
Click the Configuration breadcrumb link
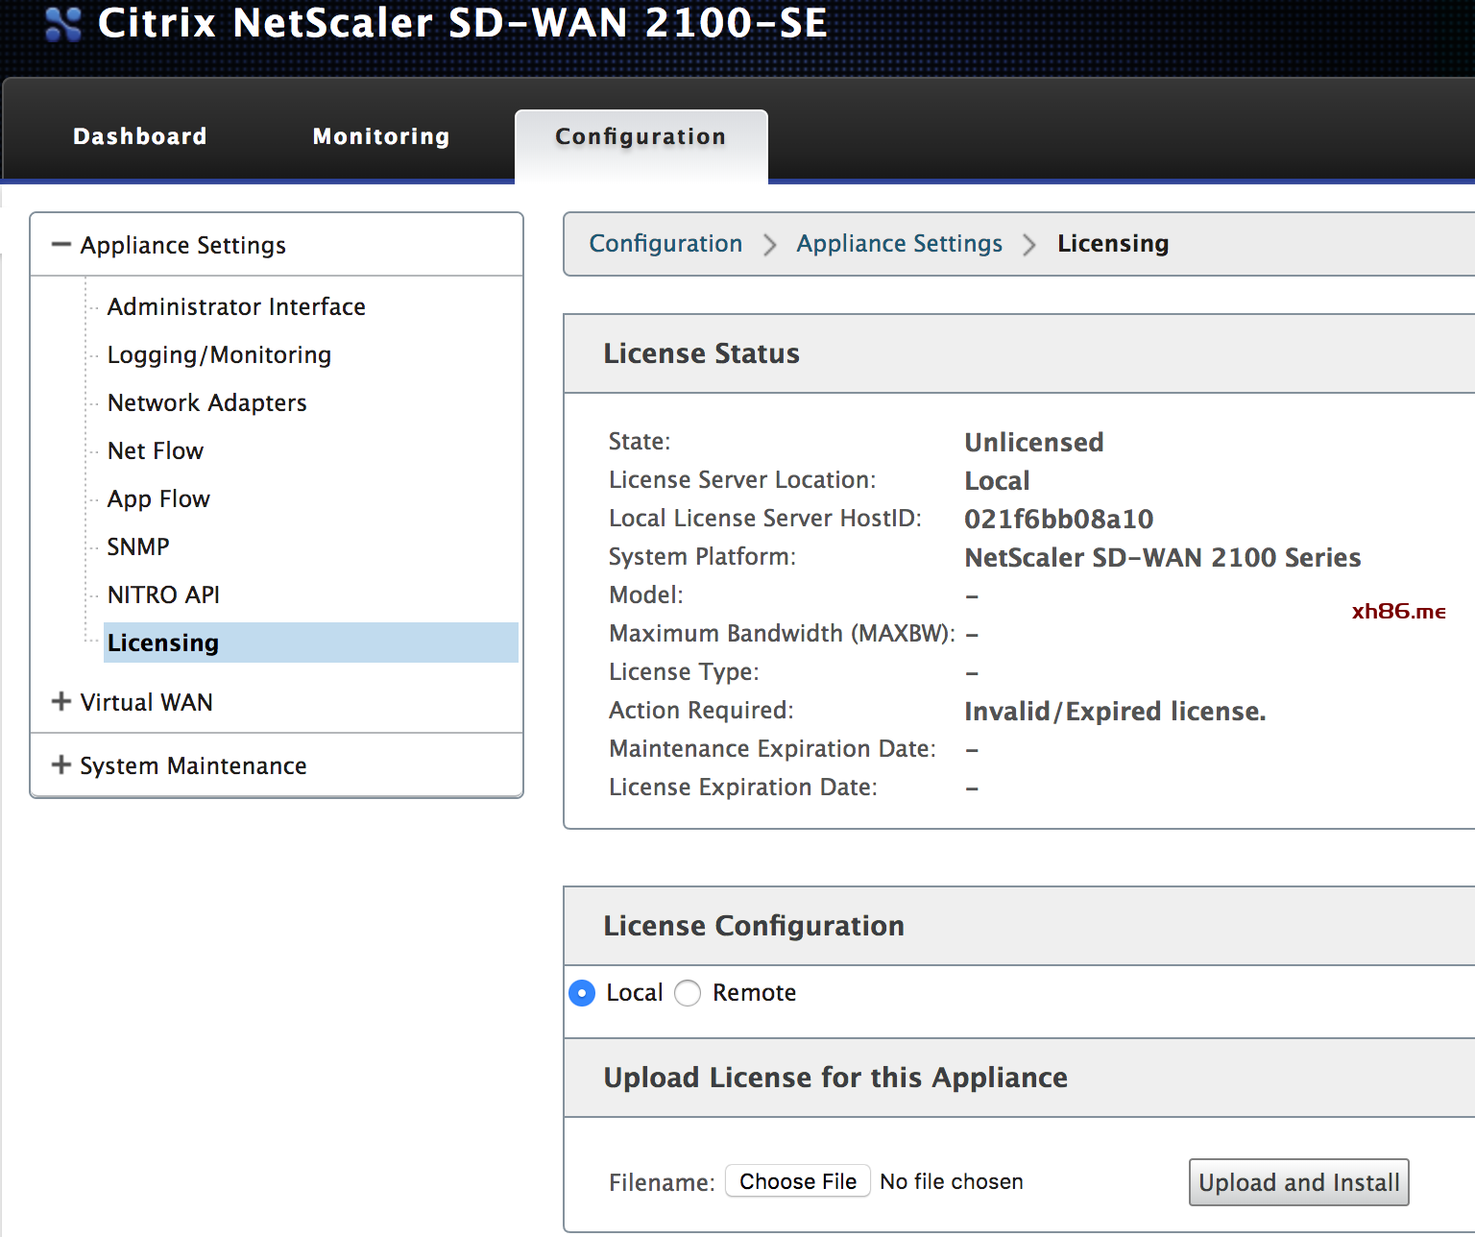tap(665, 243)
